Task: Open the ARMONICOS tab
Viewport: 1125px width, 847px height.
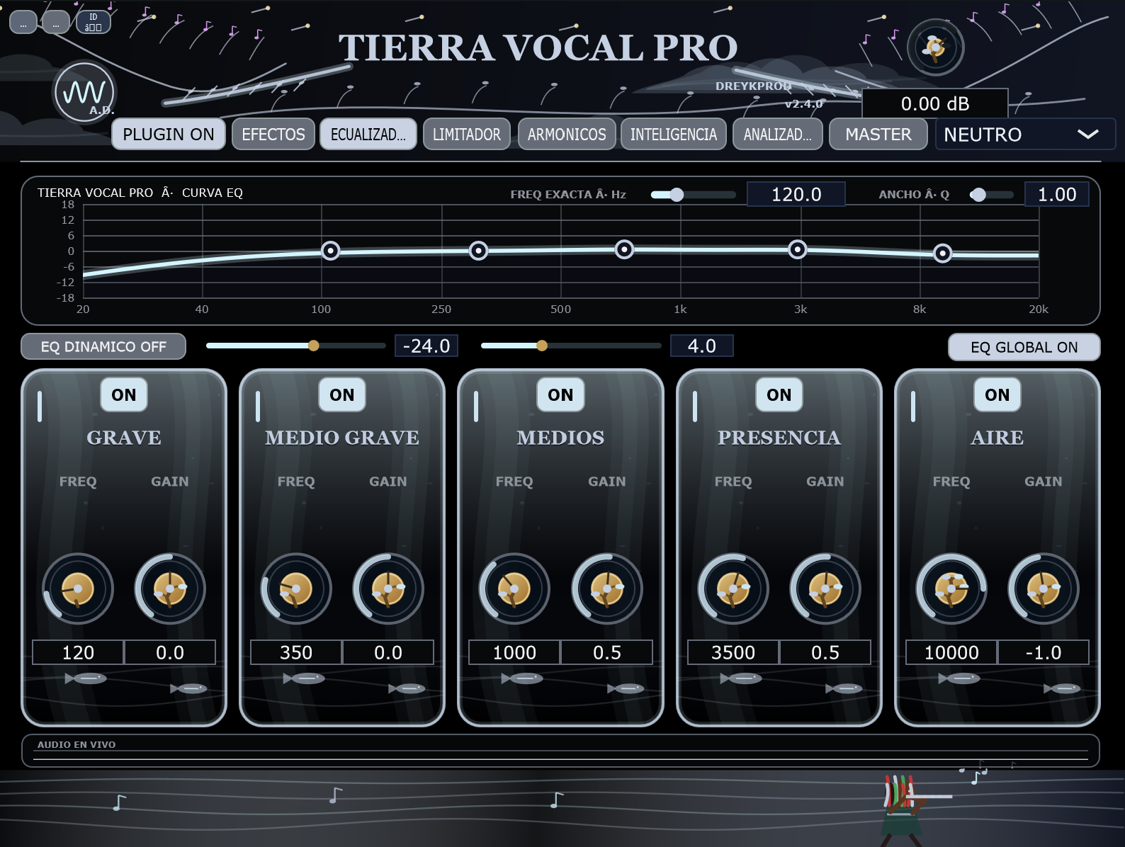Action: 567,135
